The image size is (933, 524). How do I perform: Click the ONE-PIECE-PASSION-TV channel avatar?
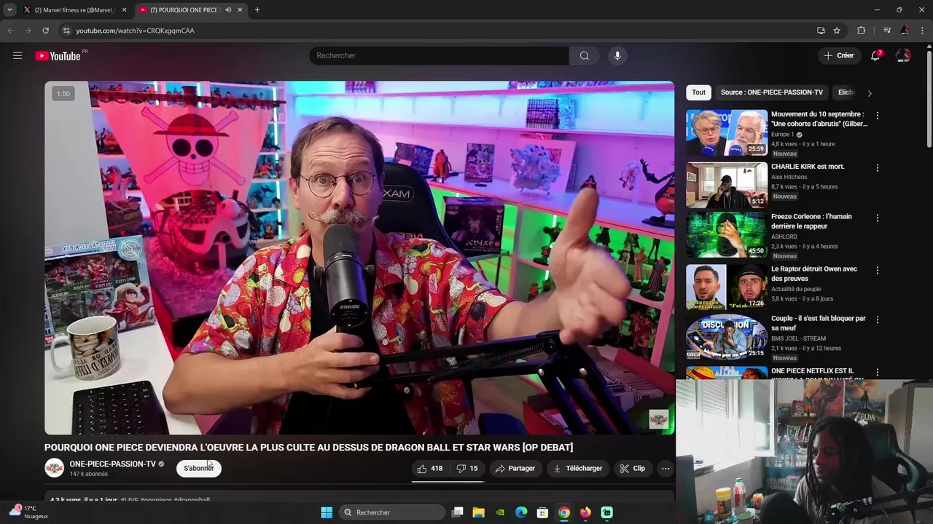(55, 468)
